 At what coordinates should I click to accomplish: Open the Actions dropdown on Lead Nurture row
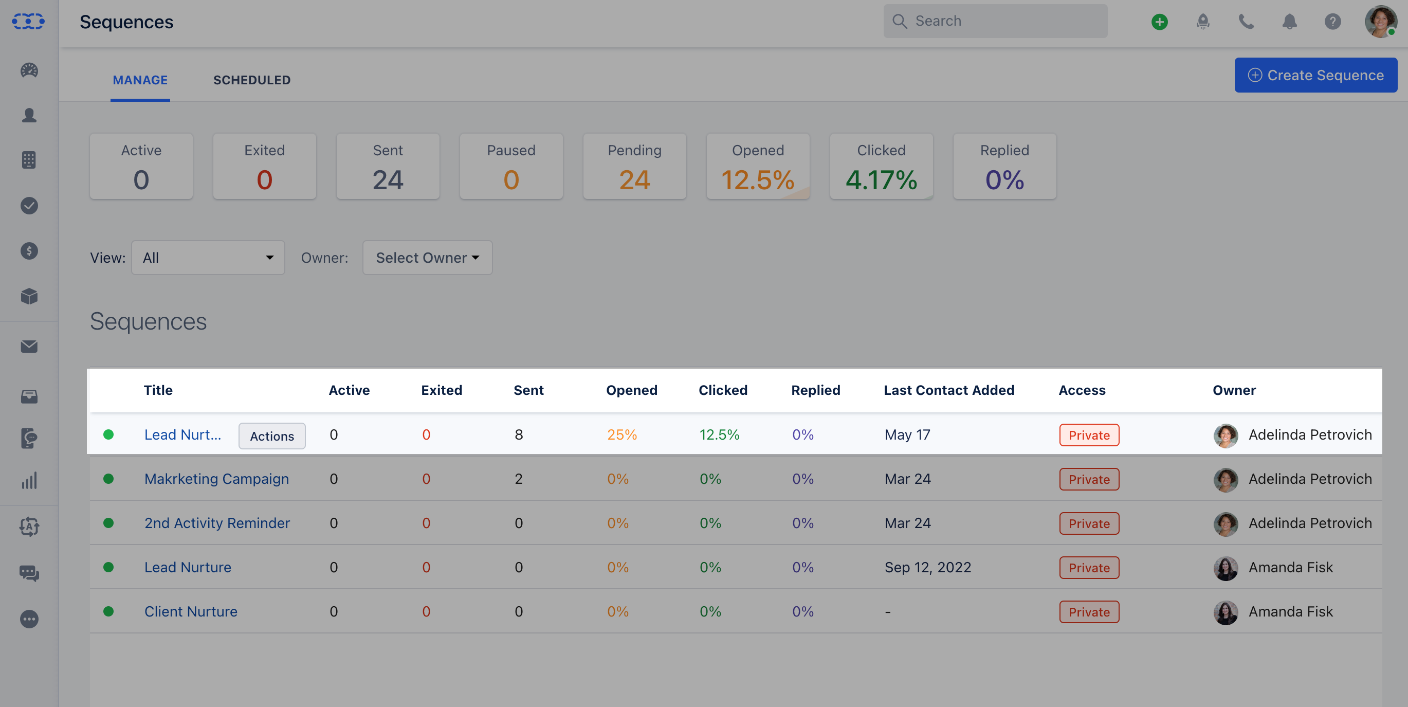[271, 436]
